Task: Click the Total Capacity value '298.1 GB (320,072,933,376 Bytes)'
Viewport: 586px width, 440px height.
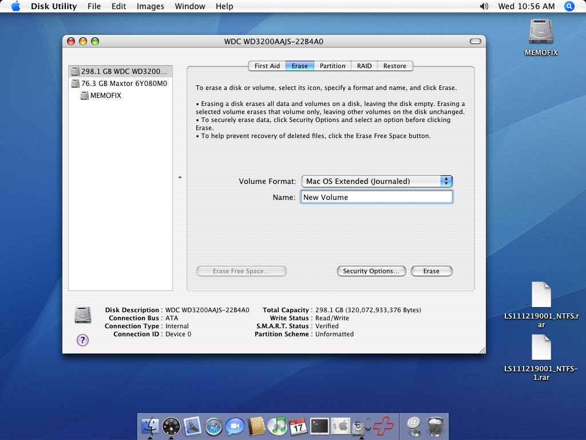Action: tap(368, 310)
